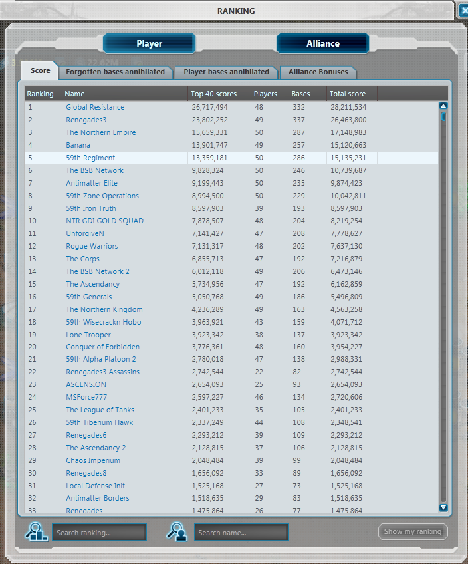
Task: Select the Score tab
Action: (x=40, y=70)
